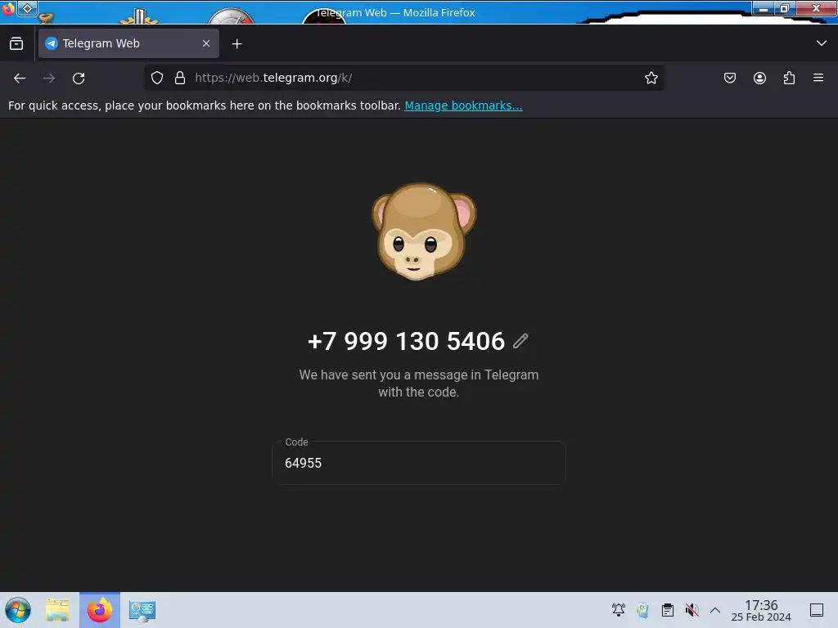838x628 pixels.
Task: Select the URL address bar
Action: [403, 78]
